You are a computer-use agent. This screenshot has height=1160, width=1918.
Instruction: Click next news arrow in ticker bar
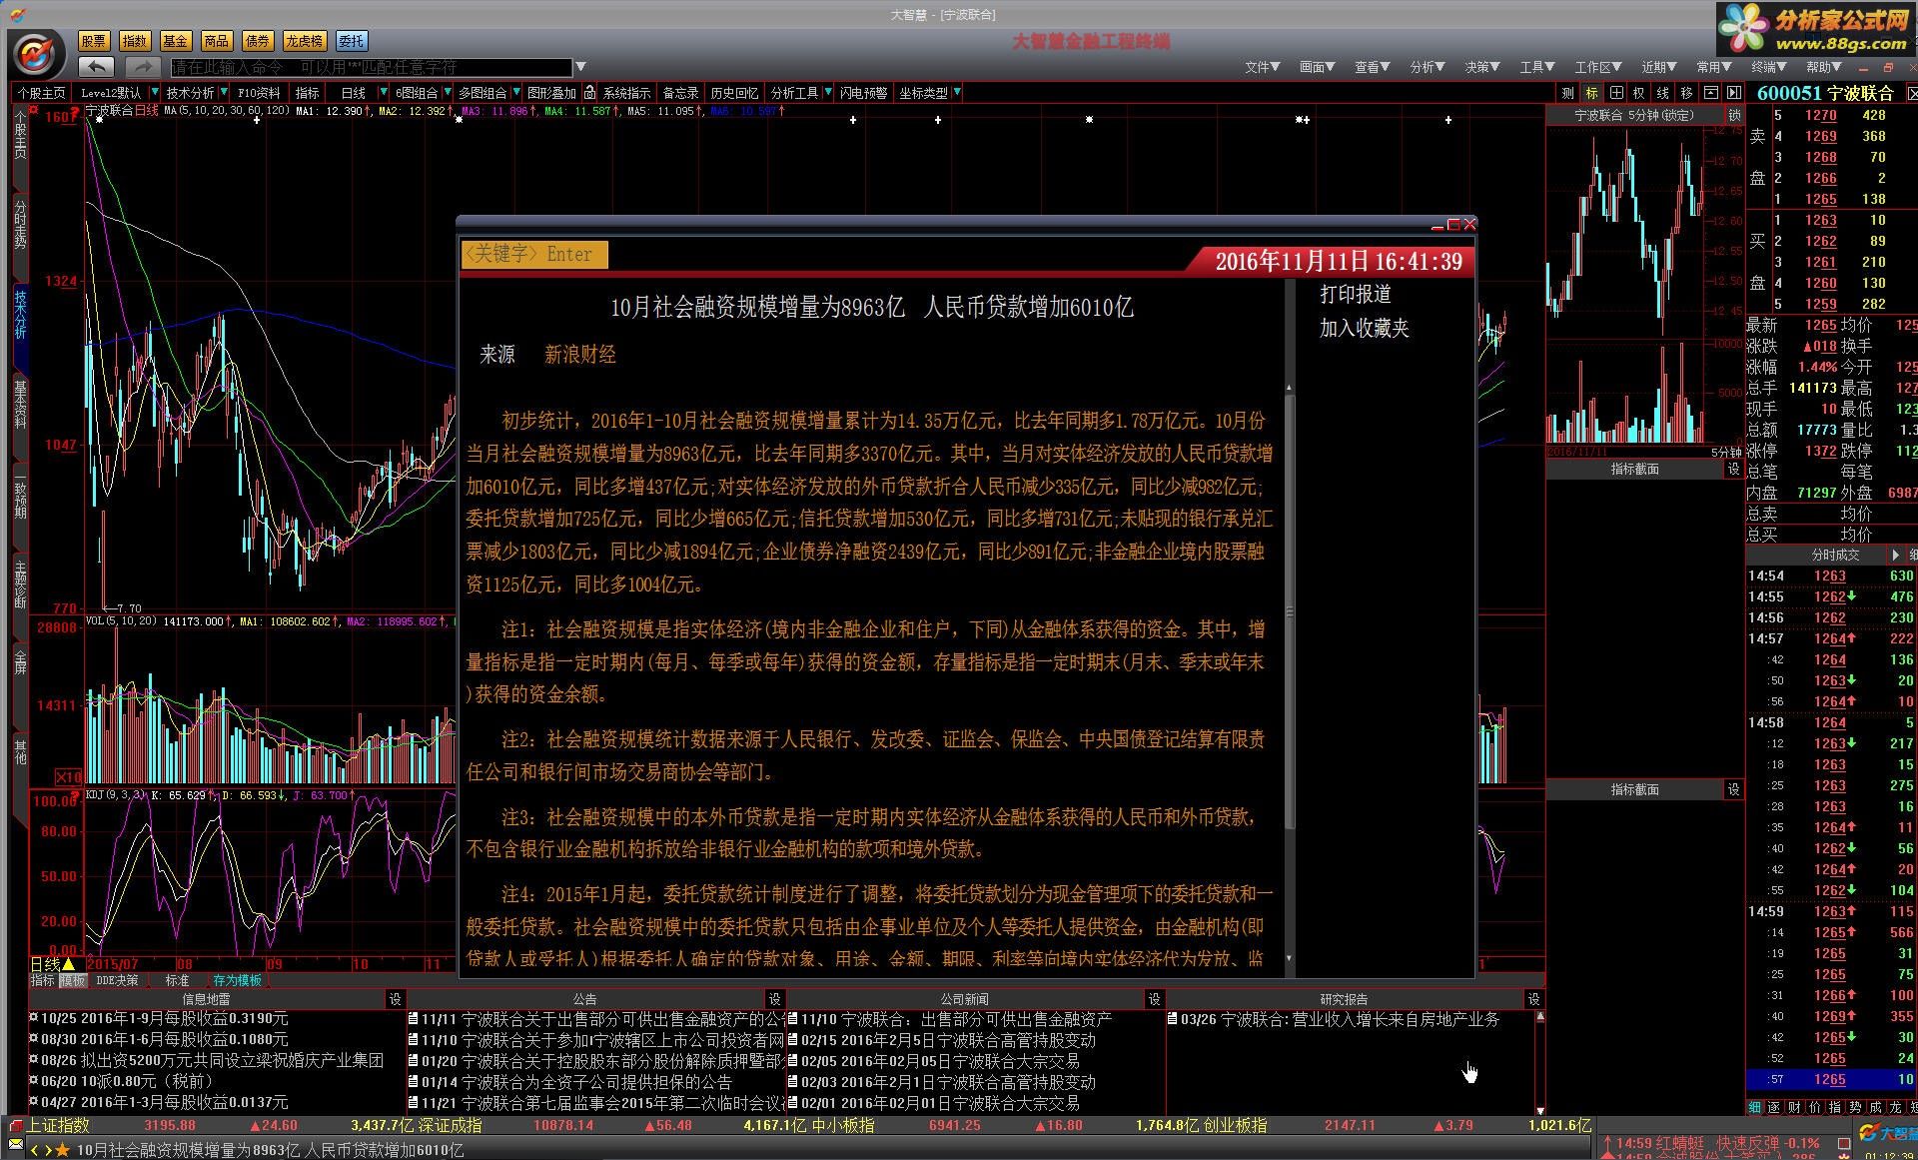point(48,1150)
